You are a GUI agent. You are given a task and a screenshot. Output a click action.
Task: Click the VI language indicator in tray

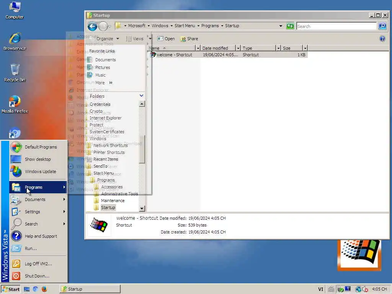(320, 289)
